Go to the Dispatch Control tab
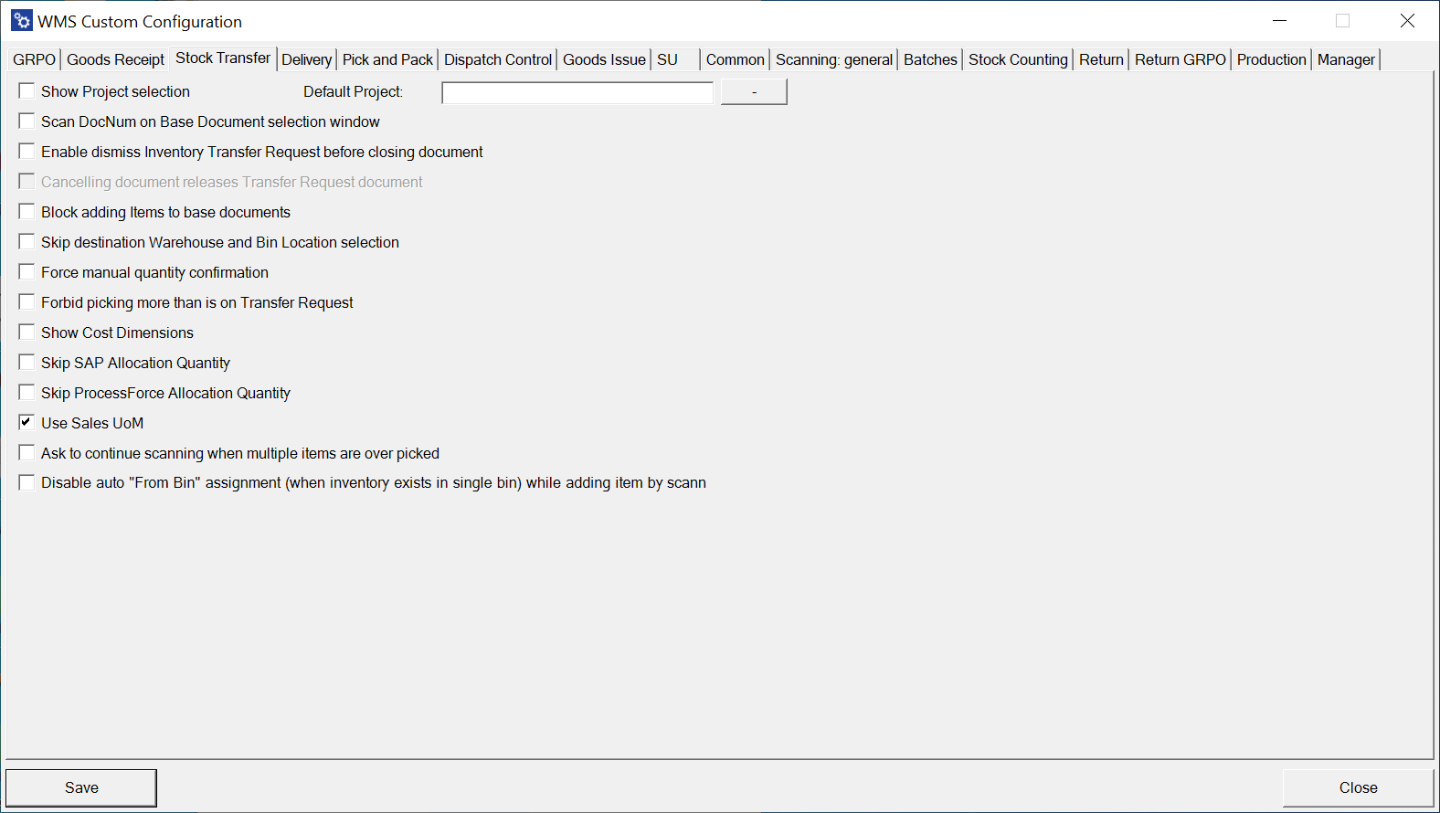Image resolution: width=1440 pixels, height=813 pixels. pyautogui.click(x=498, y=59)
